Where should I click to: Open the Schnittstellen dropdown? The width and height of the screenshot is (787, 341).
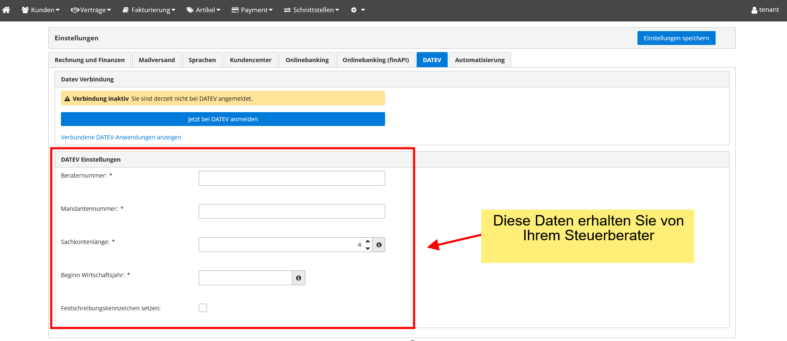click(312, 10)
